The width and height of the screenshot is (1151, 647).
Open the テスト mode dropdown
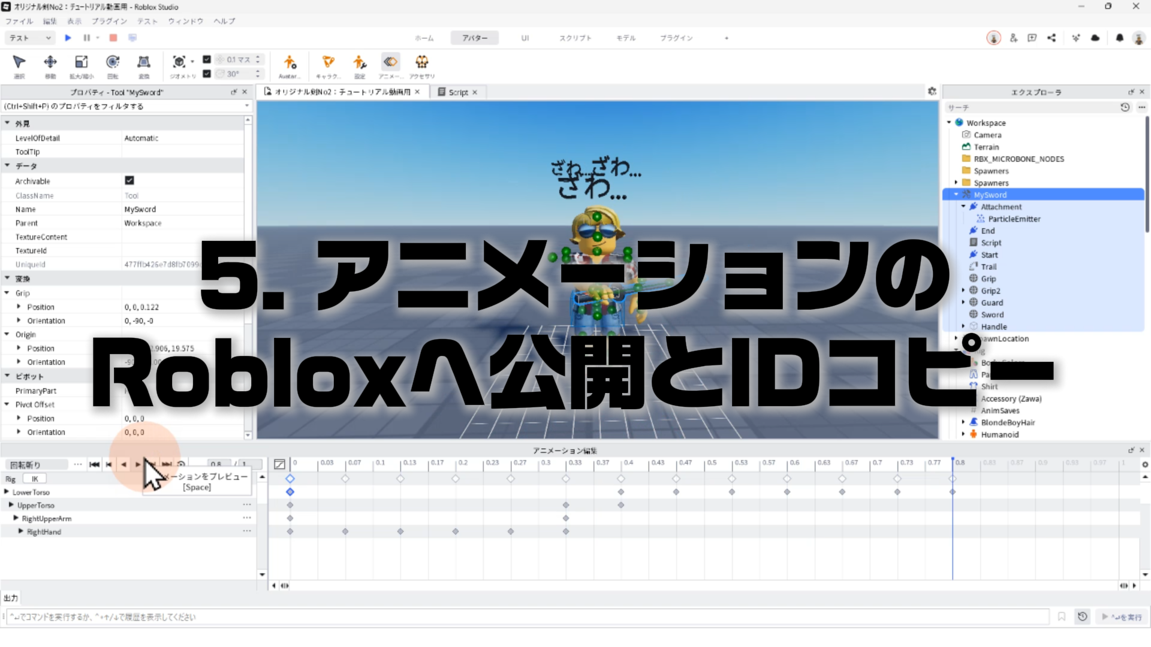[30, 38]
